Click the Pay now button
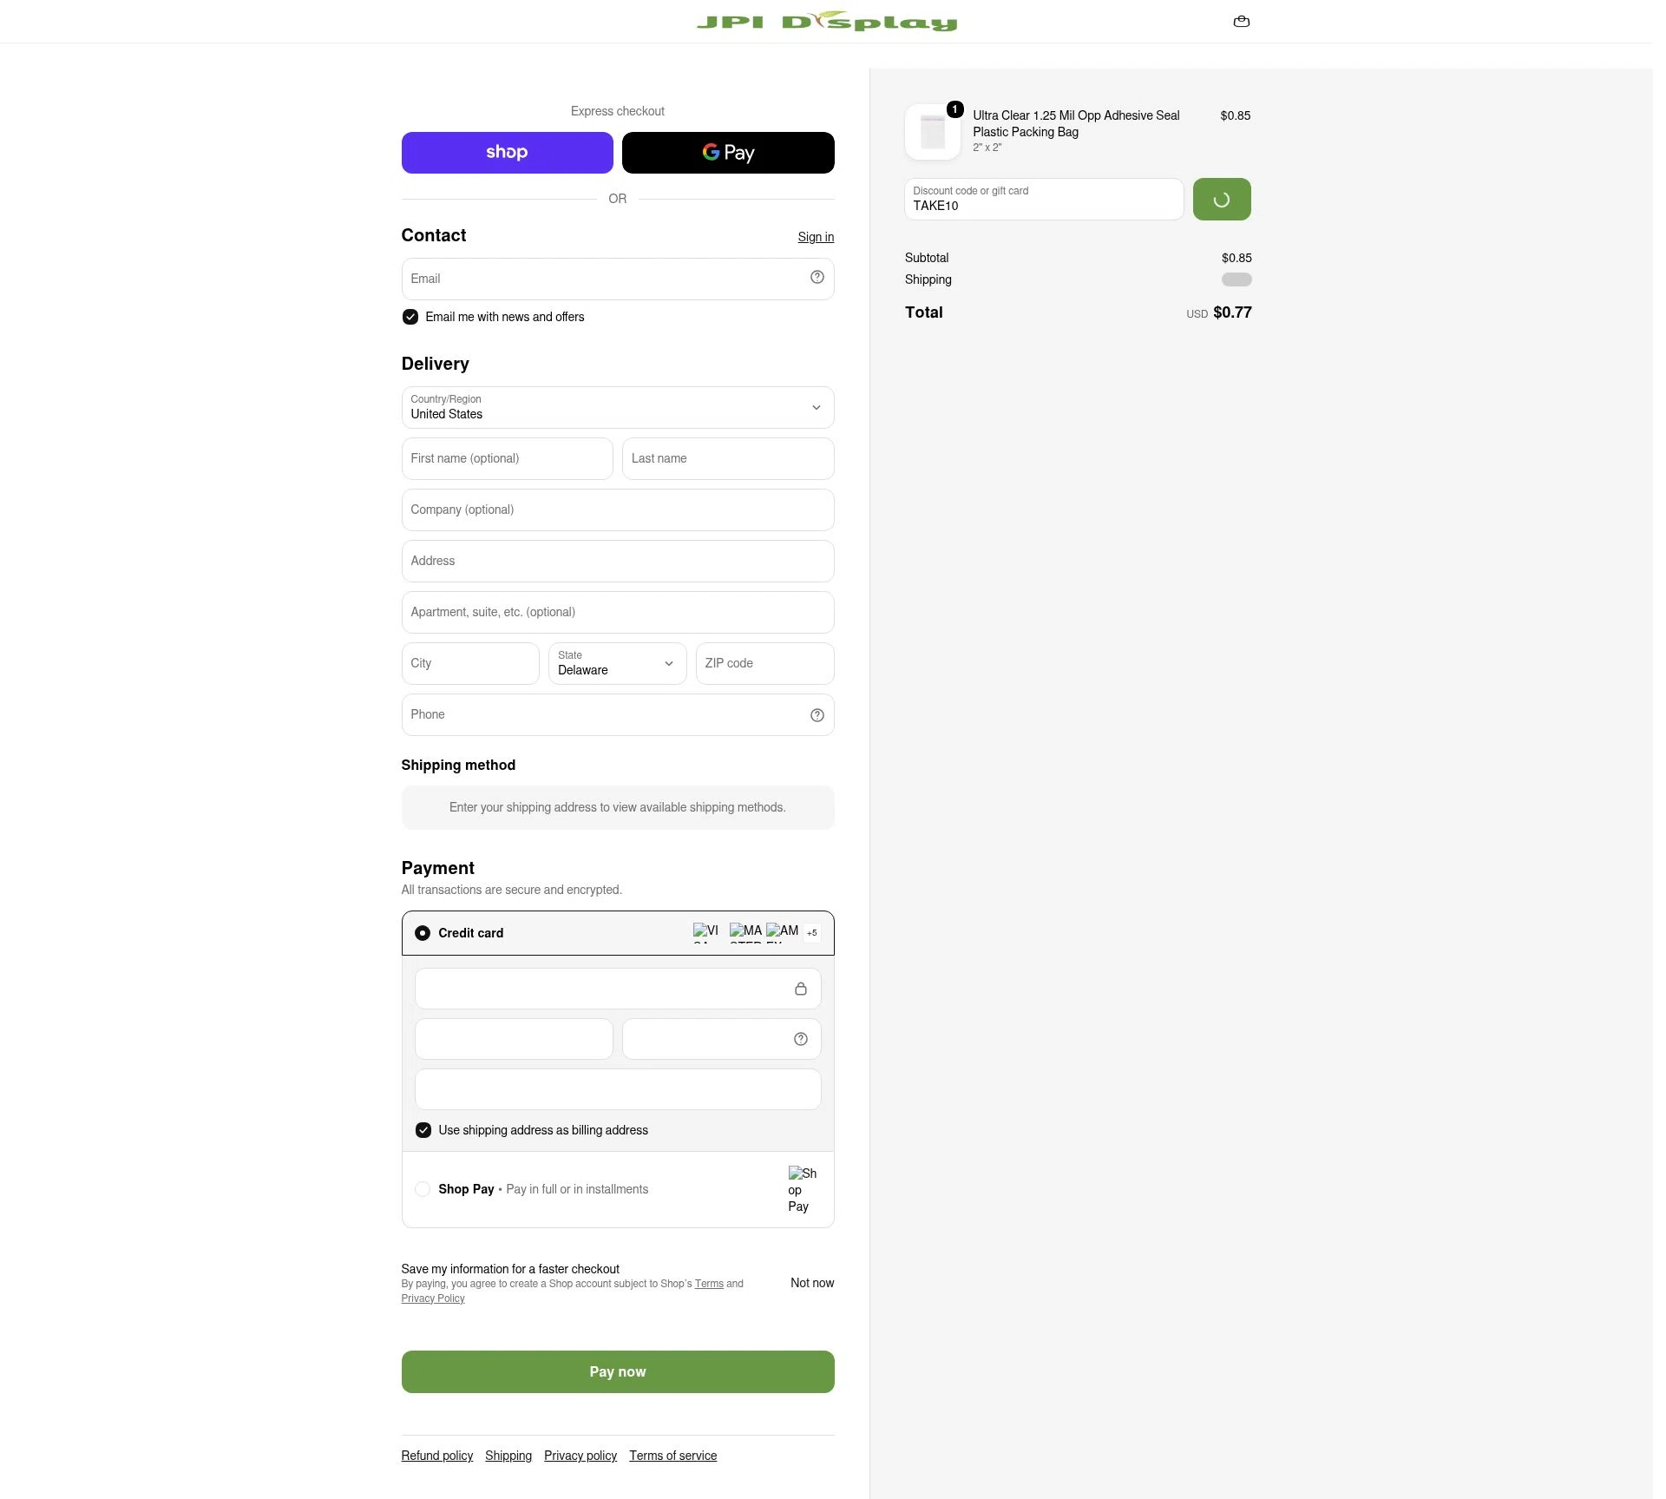Screen dimensions: 1666x1499 tap(618, 1371)
